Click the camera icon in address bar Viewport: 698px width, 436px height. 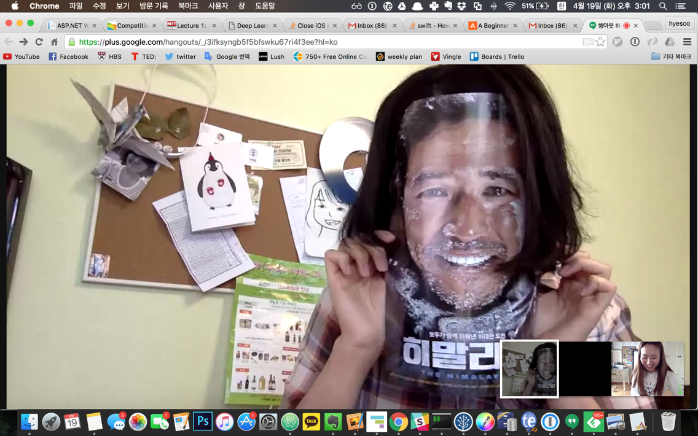(587, 42)
